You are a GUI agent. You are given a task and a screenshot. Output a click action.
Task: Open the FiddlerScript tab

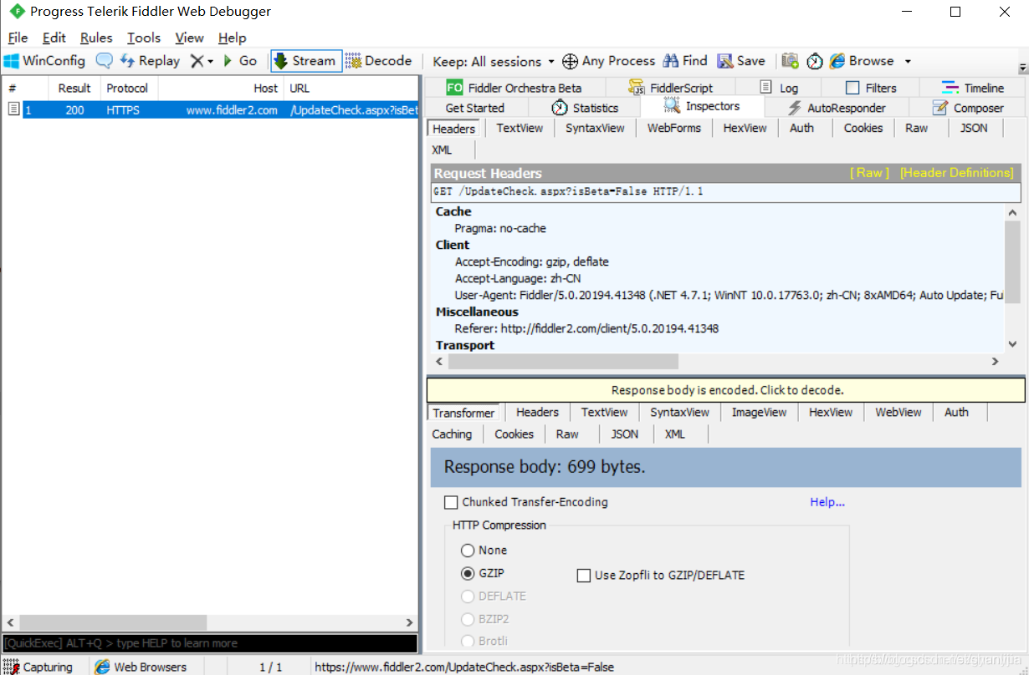671,88
